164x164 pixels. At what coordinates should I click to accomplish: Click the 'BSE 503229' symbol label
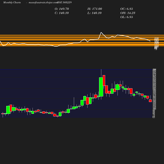pos(64,2)
